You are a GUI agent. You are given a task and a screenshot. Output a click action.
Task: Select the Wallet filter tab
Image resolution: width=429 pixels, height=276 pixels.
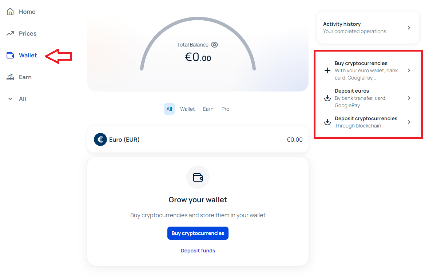tap(187, 109)
